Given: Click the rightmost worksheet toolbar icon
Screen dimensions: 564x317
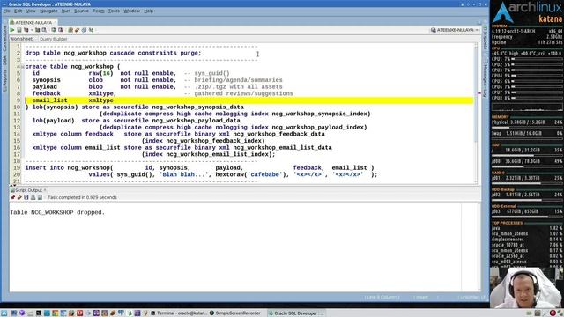Looking at the screenshot, I should [x=91, y=30].
